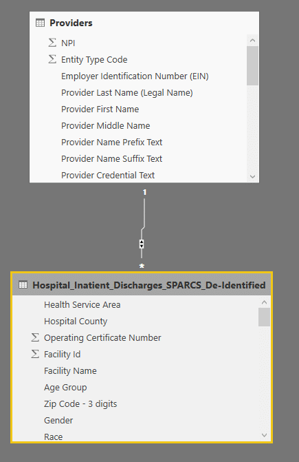Screen dimensions: 299x462
Task: Click the sigma icon beside NPI
Action: (x=52, y=43)
